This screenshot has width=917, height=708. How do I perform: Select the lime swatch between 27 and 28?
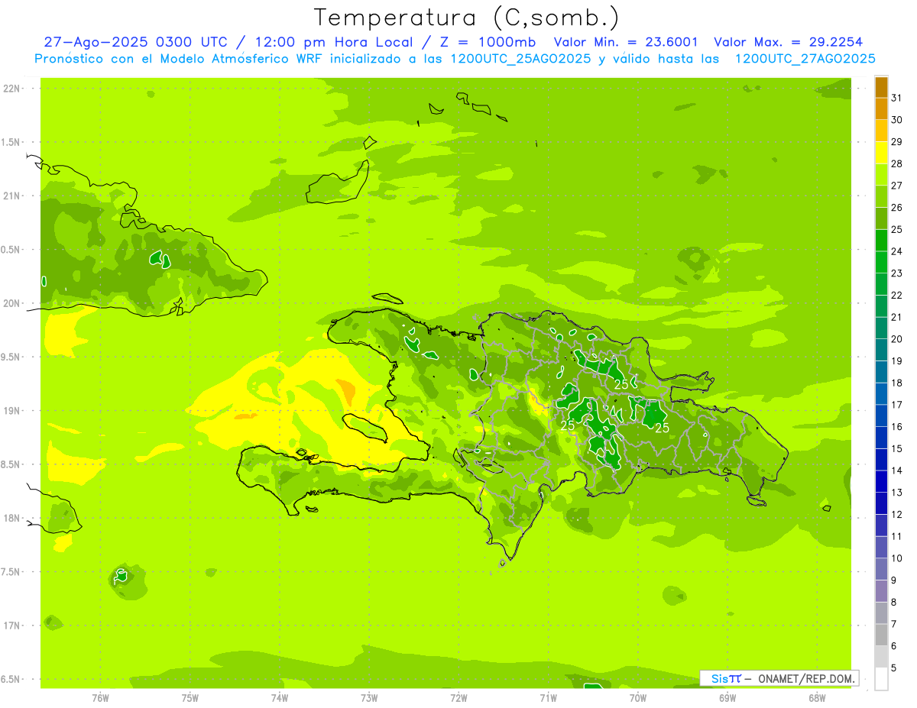click(x=881, y=175)
